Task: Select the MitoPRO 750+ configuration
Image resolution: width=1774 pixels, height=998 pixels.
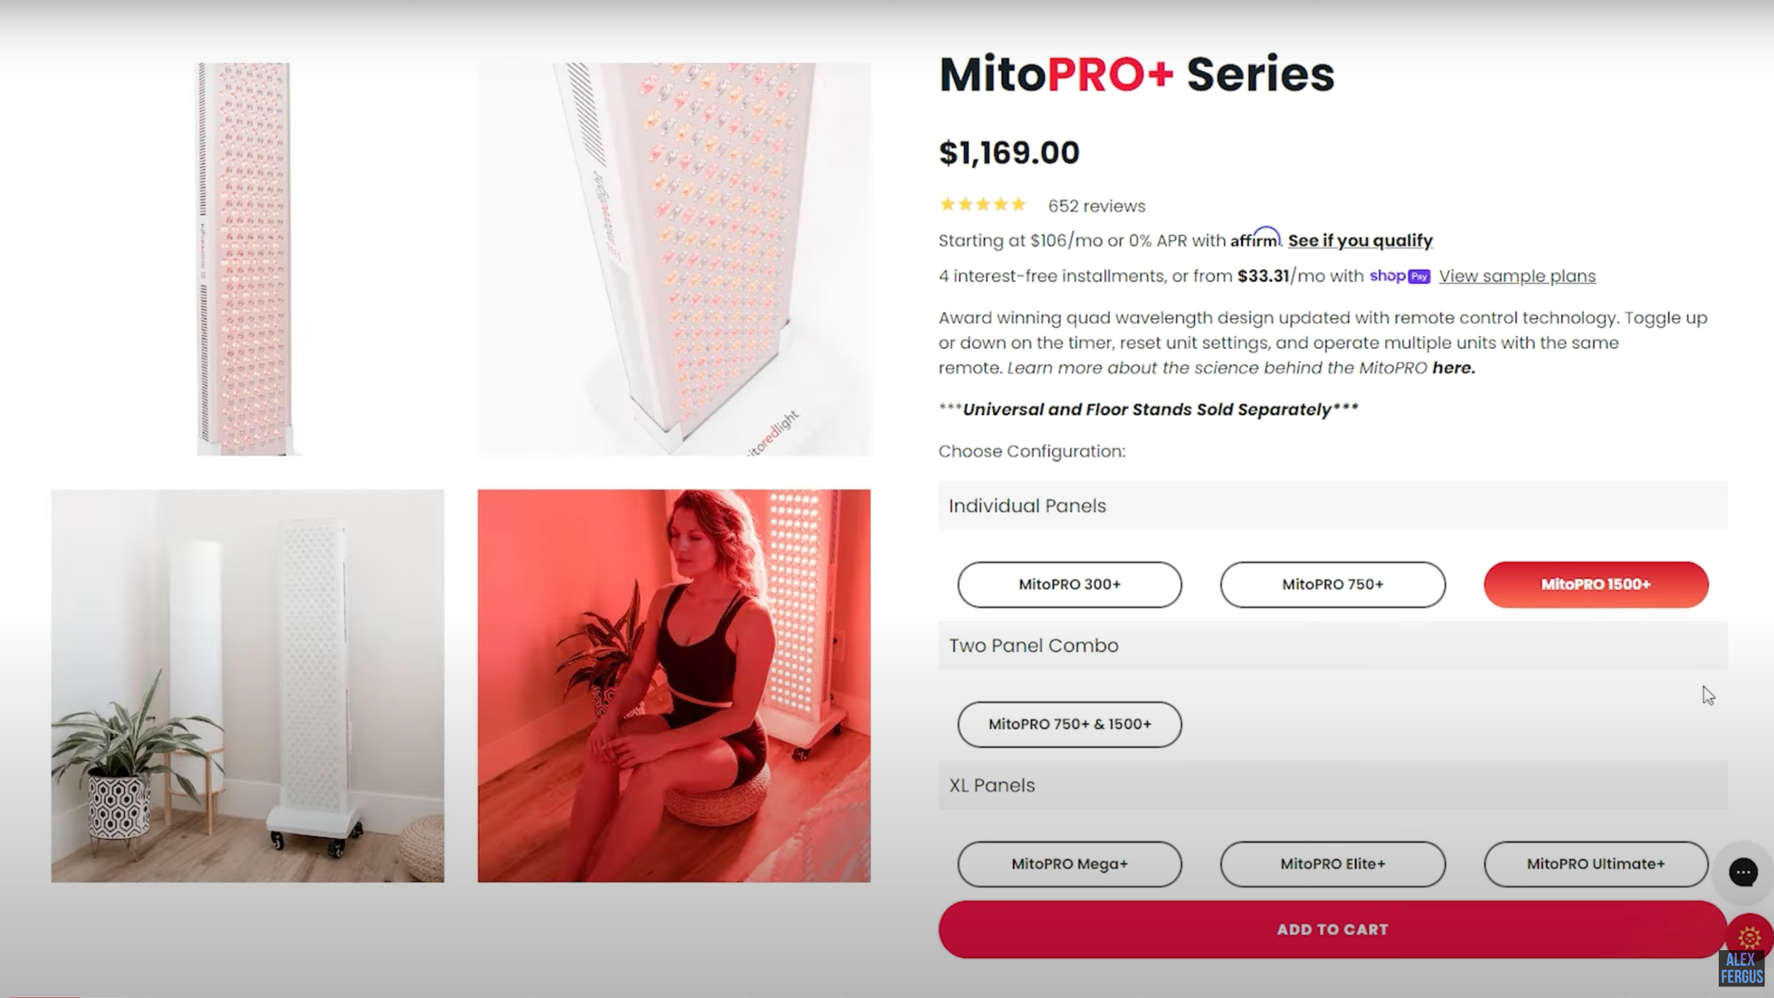Action: click(1332, 585)
